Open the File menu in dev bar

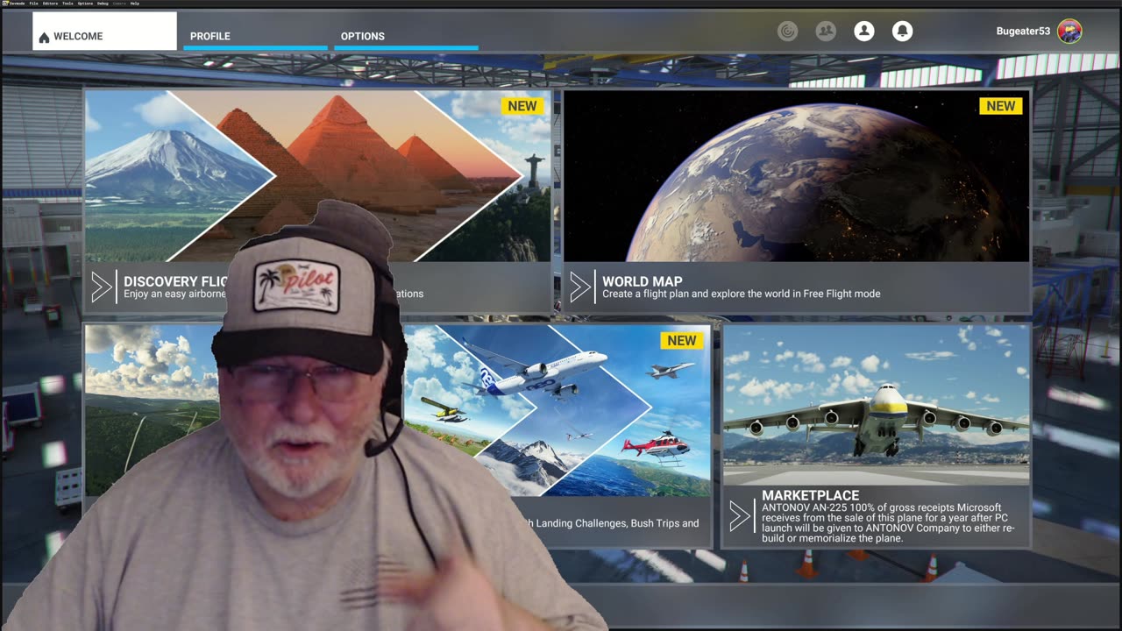click(x=34, y=4)
